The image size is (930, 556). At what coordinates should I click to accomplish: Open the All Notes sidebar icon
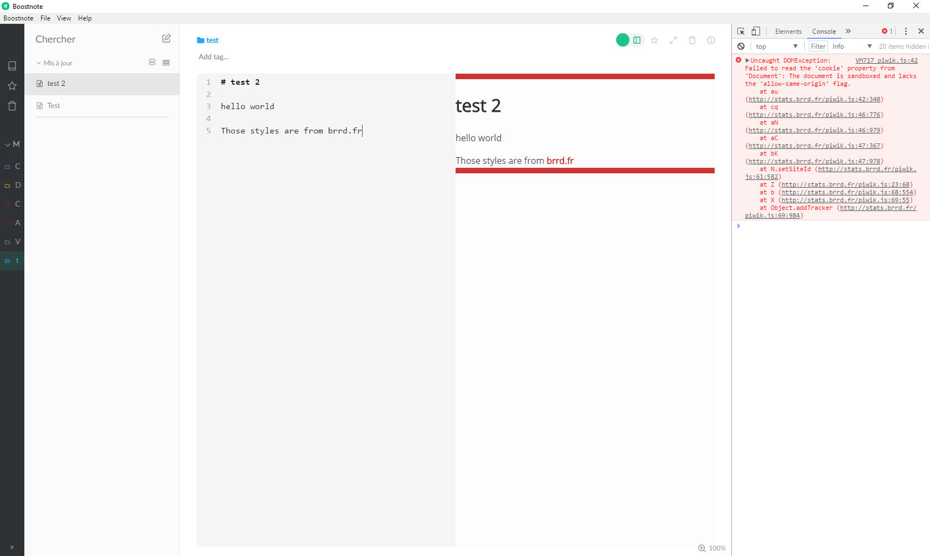12,66
